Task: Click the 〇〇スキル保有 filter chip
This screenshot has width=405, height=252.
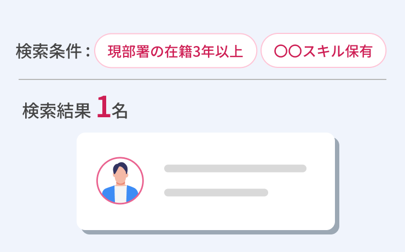Action: (323, 51)
